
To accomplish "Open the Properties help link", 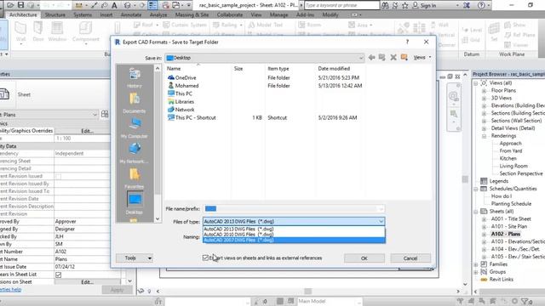I will pos(10,290).
